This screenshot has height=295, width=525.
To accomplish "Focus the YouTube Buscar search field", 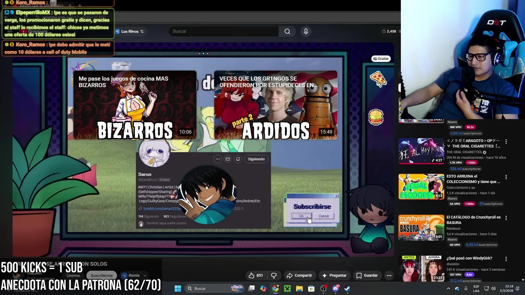I will coord(224,31).
